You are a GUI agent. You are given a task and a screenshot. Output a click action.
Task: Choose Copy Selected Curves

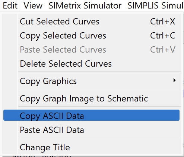pyautogui.click(x=91, y=36)
